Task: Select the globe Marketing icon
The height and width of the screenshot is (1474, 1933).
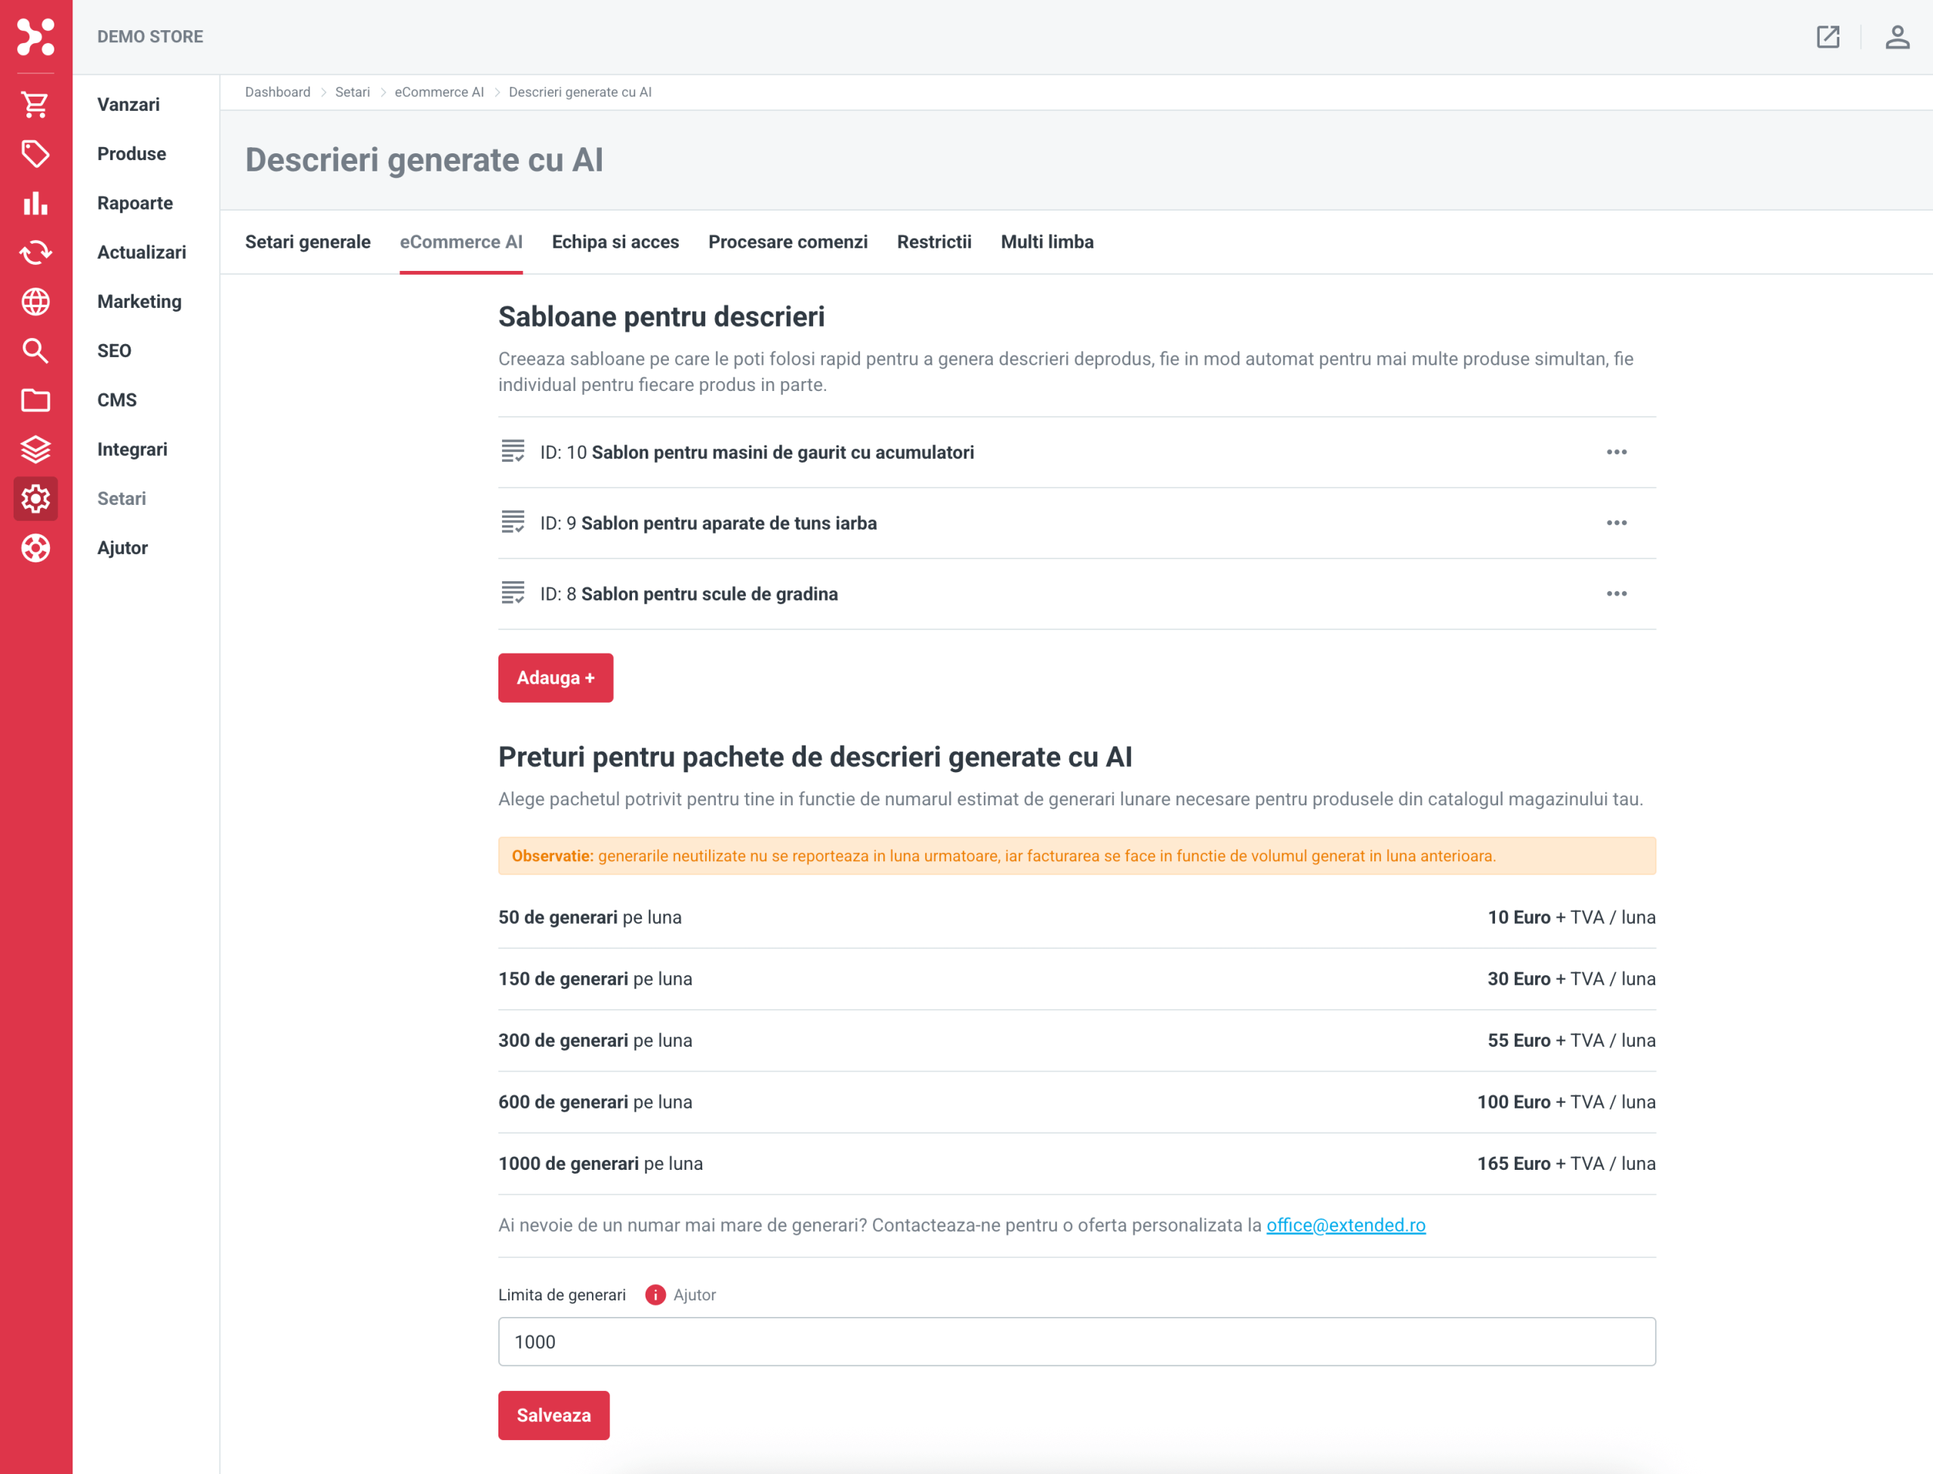Action: 35,302
